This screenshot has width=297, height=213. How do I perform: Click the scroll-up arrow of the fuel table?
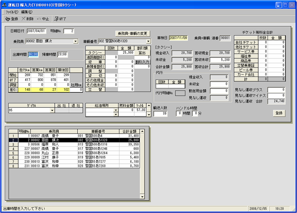[149, 106]
